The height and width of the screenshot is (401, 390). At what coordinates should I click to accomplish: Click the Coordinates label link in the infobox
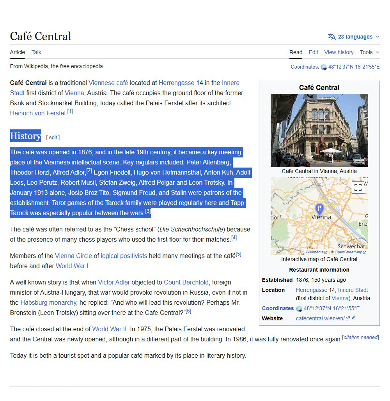pos(278,308)
